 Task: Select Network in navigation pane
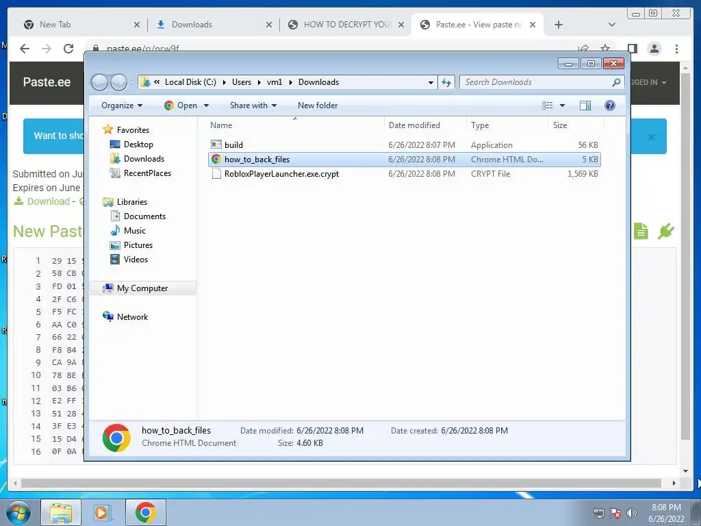pyautogui.click(x=132, y=316)
